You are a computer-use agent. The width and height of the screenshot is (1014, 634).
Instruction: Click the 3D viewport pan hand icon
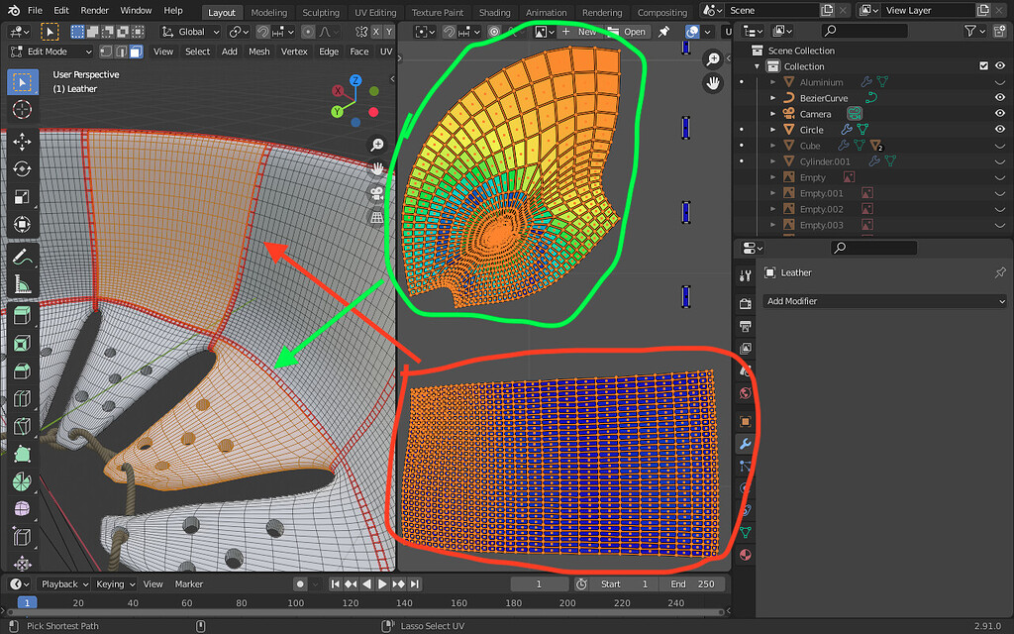tap(377, 168)
